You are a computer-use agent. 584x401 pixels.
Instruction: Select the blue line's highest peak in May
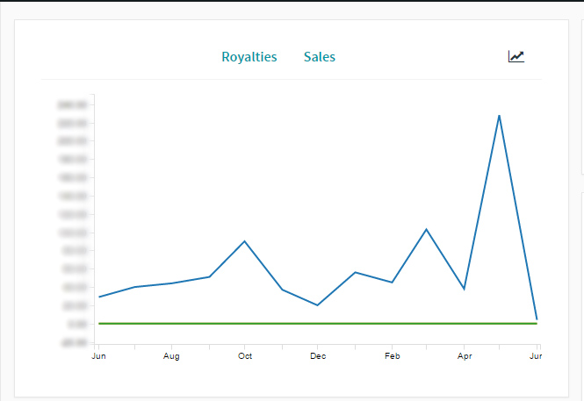(x=499, y=115)
